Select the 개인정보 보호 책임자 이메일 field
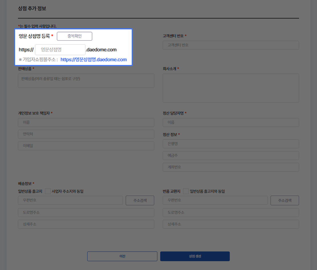The image size is (317, 270). 86,146
